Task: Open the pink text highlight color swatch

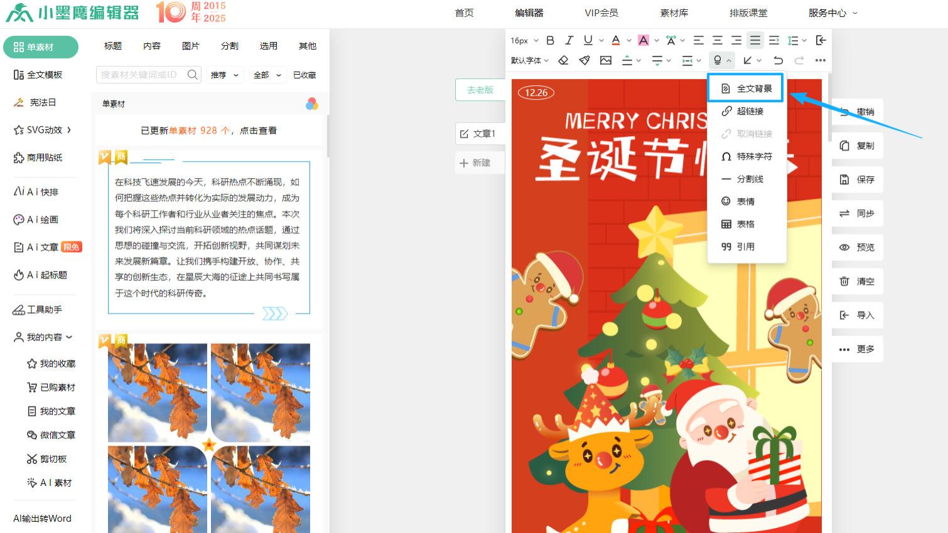Action: (644, 40)
